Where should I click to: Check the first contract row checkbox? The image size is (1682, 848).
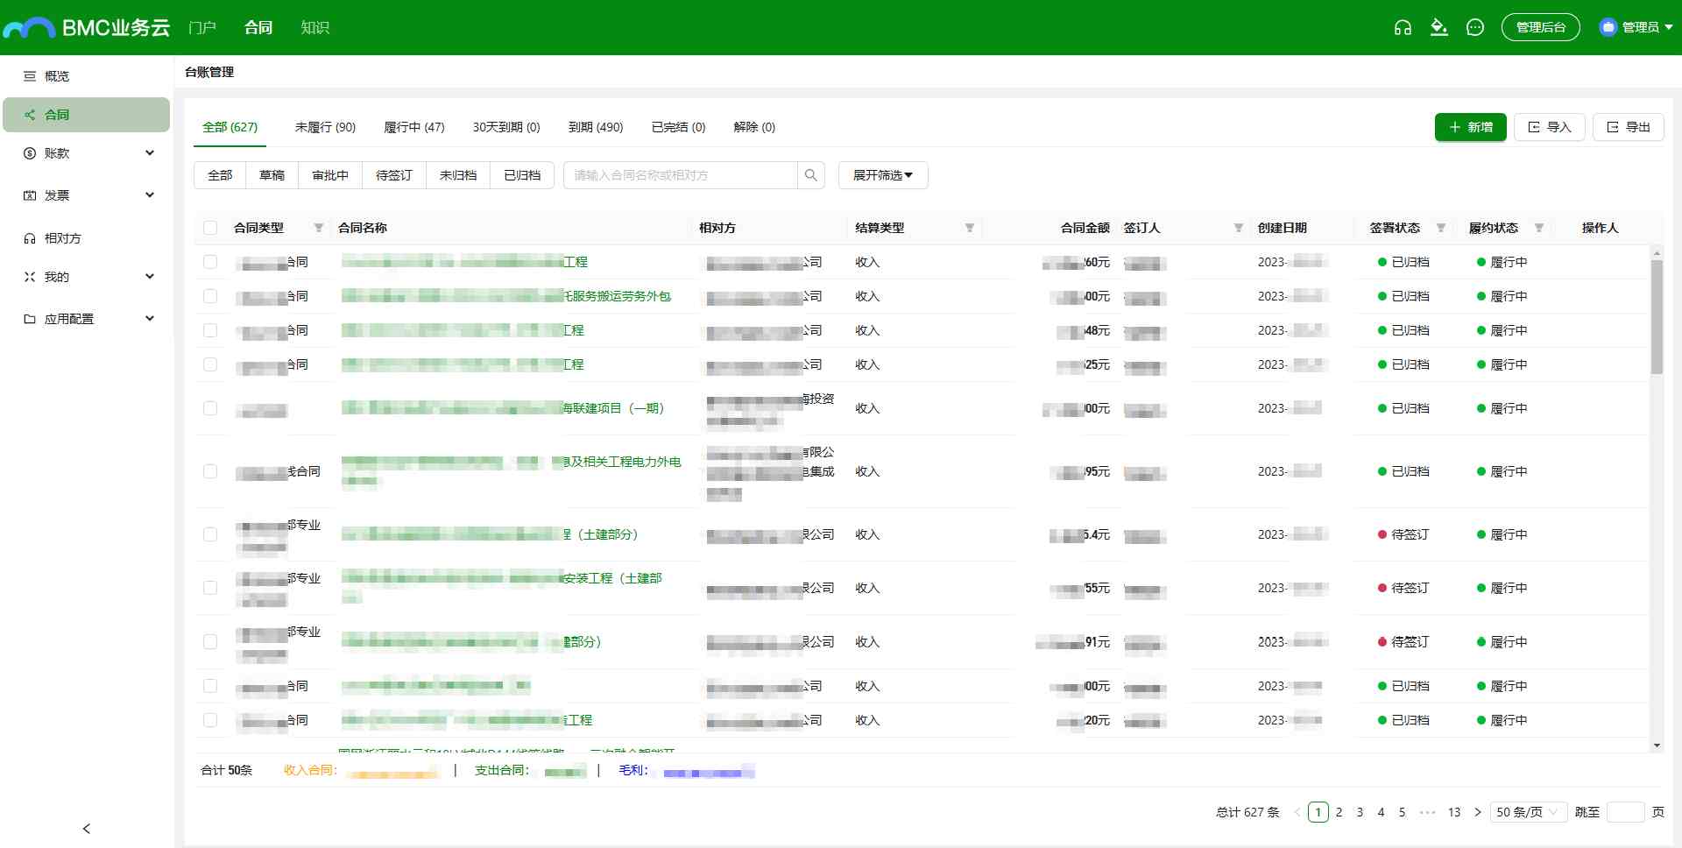tap(210, 262)
